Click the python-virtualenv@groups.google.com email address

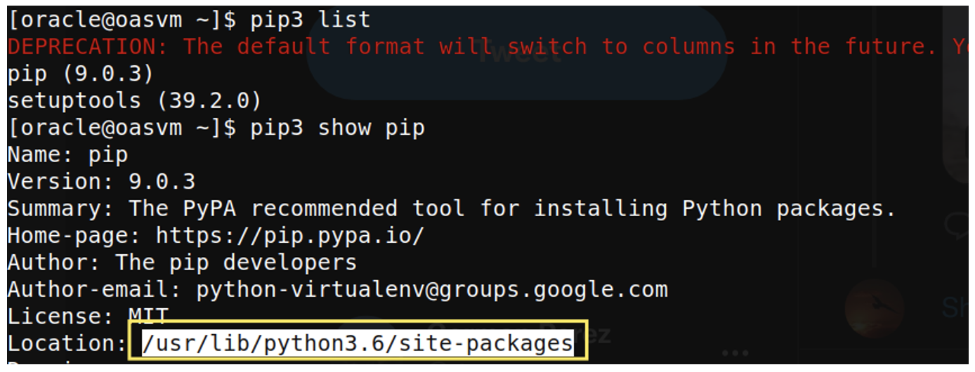[x=432, y=289]
